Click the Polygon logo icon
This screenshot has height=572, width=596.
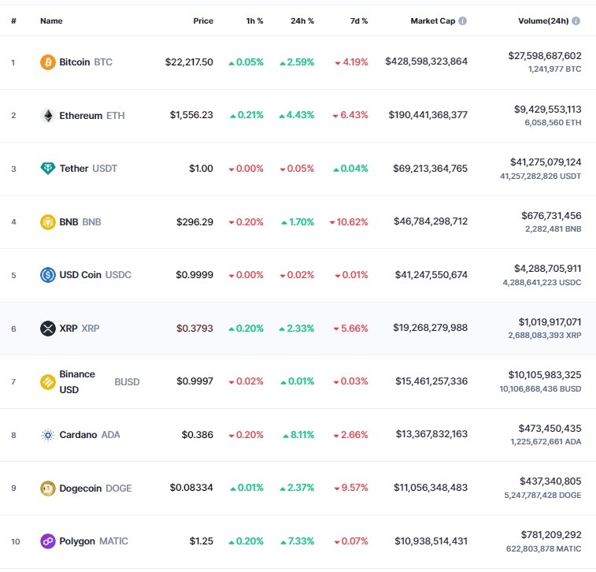click(x=48, y=541)
